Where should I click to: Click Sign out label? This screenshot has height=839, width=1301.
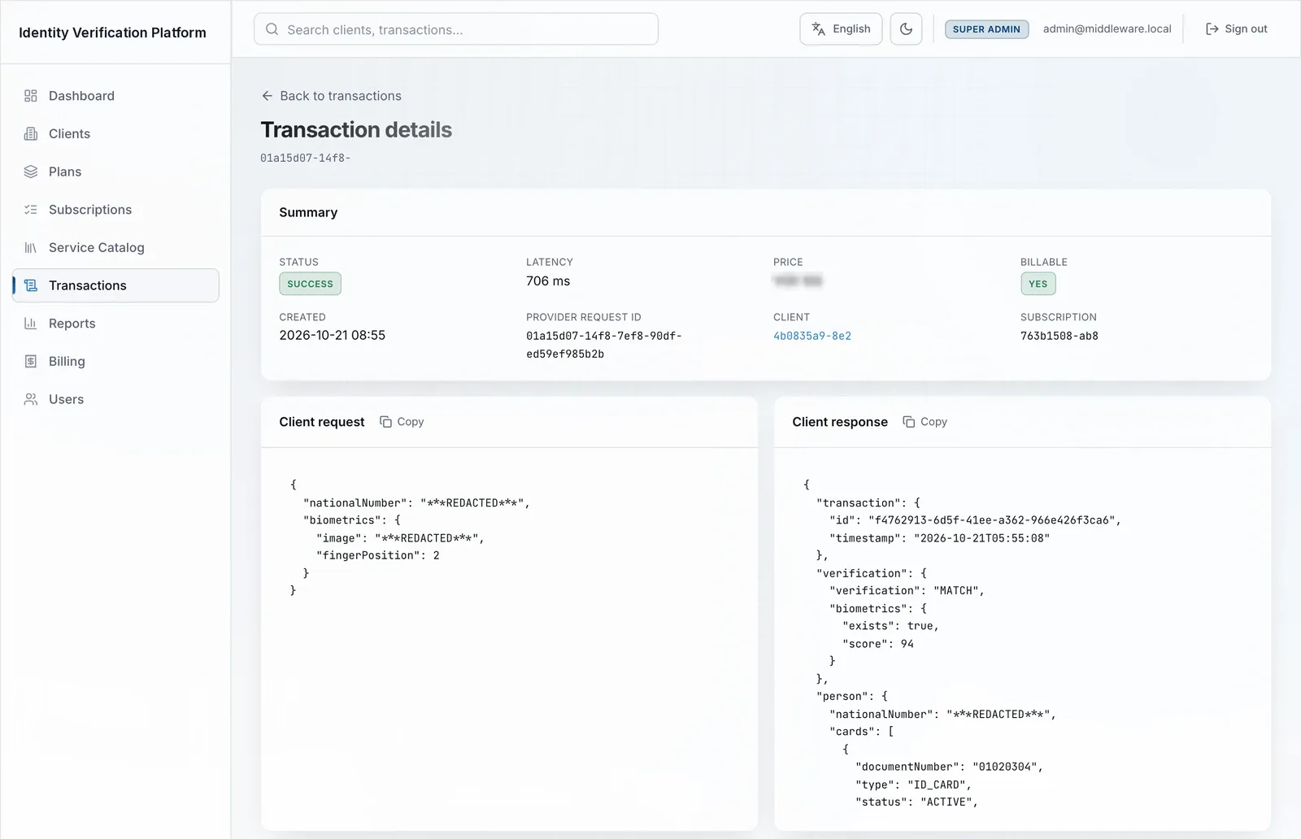point(1246,28)
